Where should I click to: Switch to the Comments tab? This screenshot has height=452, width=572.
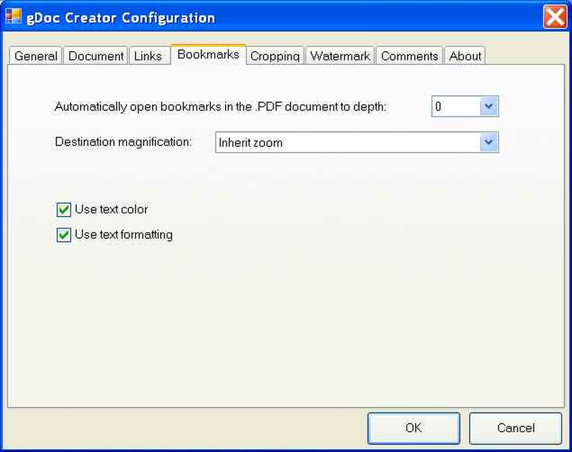click(409, 56)
